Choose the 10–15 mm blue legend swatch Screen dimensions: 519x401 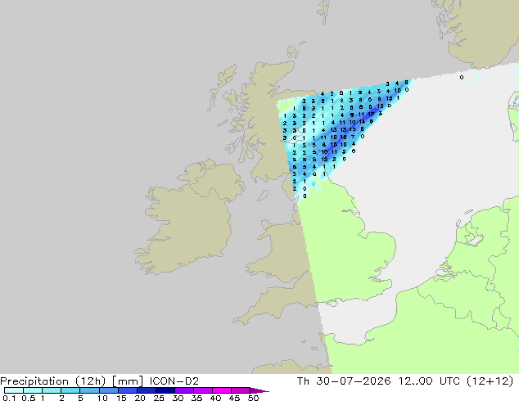(x=108, y=390)
